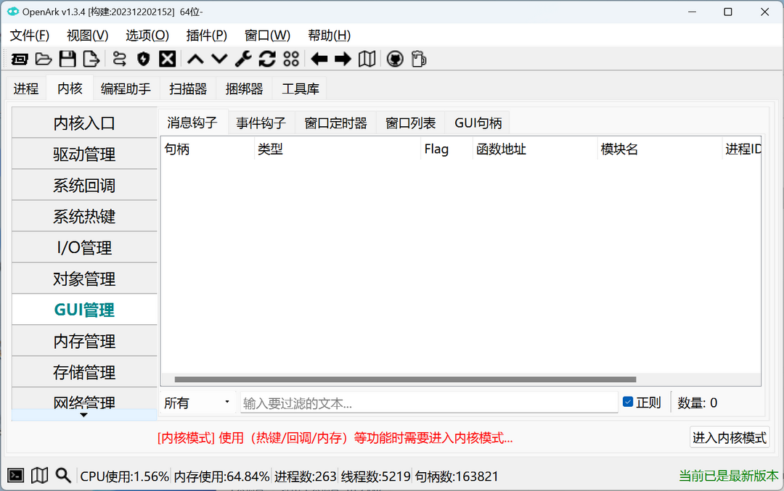Click the 进入内核模式 button

point(729,437)
